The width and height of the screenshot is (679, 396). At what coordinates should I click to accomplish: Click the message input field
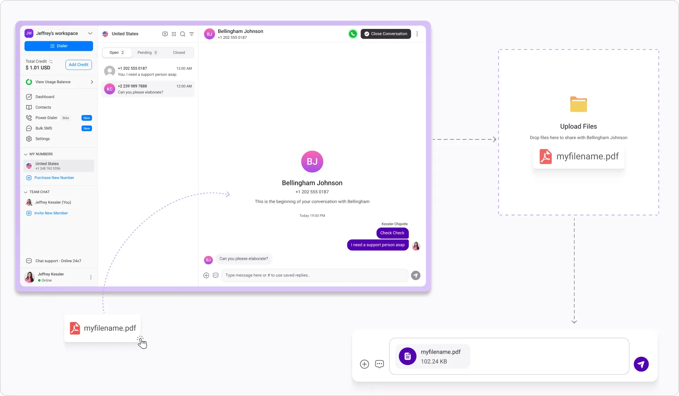coord(315,275)
